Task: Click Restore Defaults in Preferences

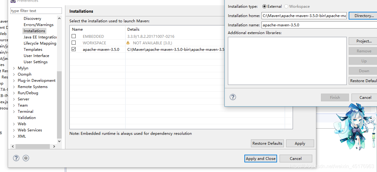Action: 267,143
